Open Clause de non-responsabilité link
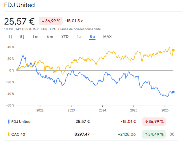This screenshot has height=143, width=185. click(x=79, y=29)
